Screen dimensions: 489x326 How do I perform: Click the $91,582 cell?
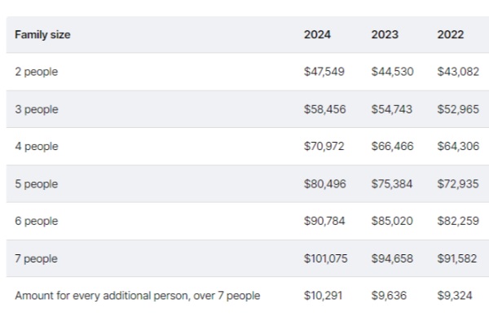pyautogui.click(x=458, y=258)
